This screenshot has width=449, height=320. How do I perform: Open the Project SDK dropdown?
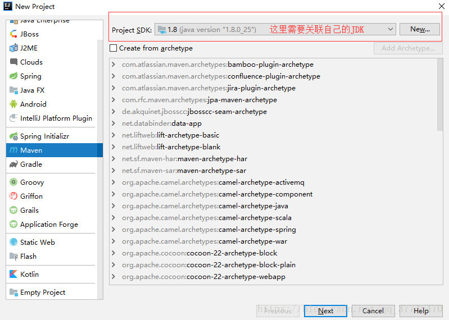275,29
